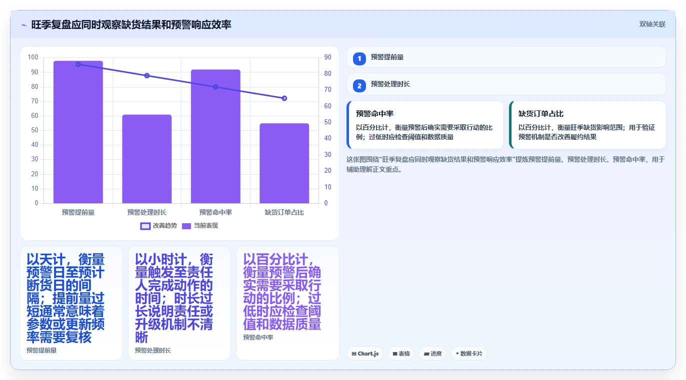Click the 预警命中率 x-axis label

click(x=215, y=212)
